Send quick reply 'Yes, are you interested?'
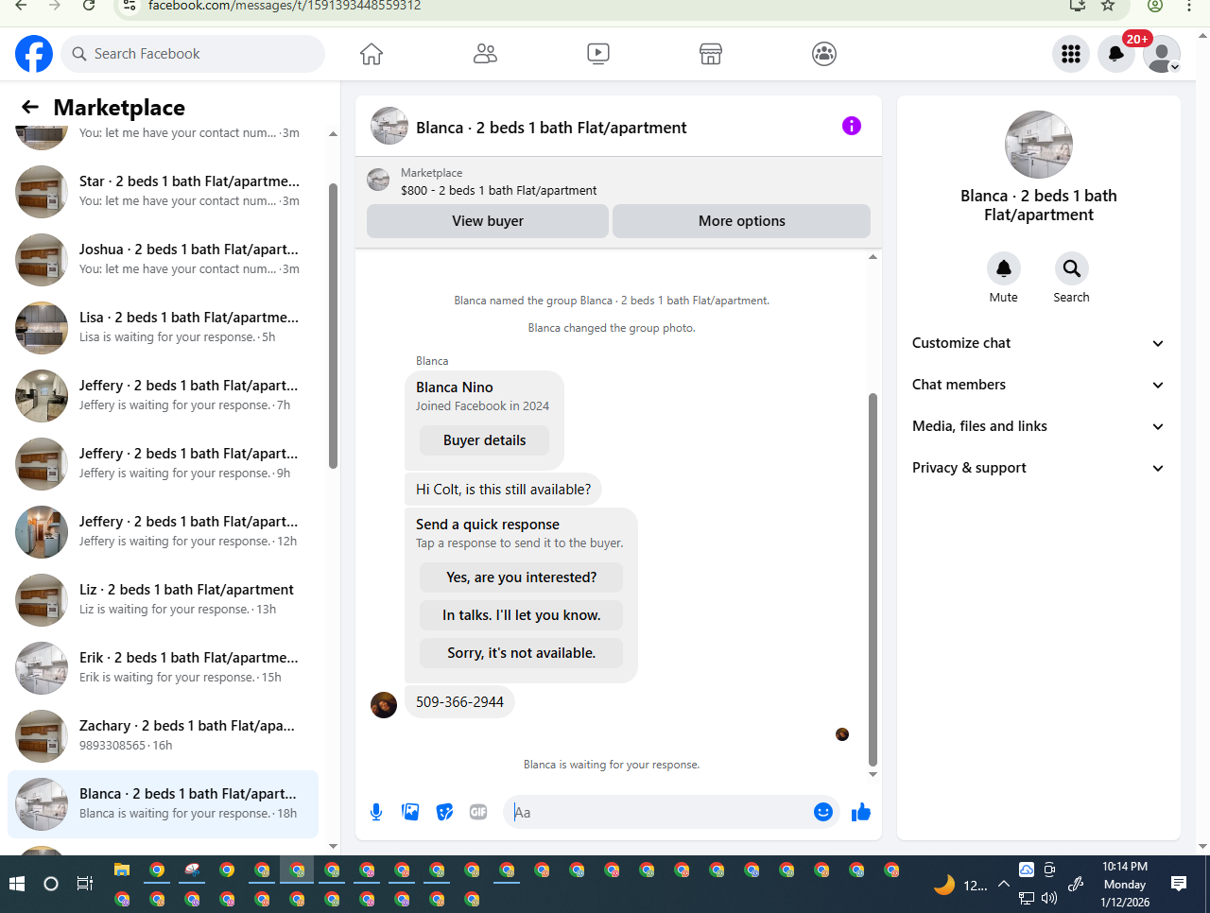Screen dimensions: 1210x913 [522, 577]
